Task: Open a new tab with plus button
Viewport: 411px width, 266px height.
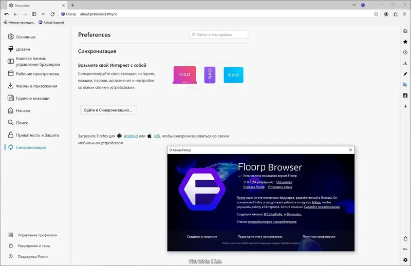Action: click(72, 5)
